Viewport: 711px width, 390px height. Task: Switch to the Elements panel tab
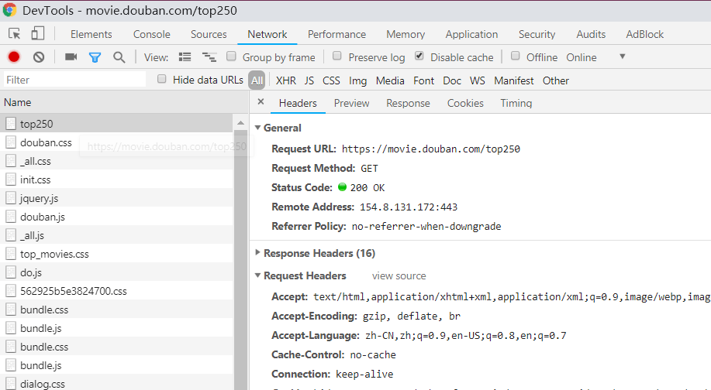91,34
